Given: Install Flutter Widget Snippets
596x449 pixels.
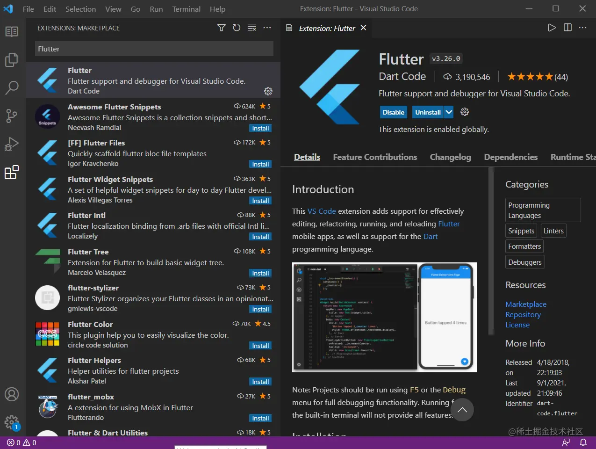Looking at the screenshot, I should click(x=260, y=201).
